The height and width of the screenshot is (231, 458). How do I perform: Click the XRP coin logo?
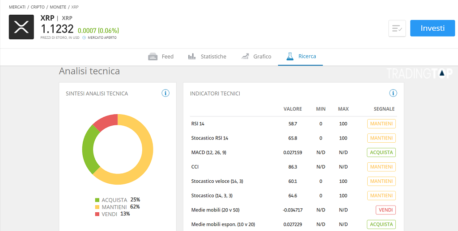pos(21,27)
